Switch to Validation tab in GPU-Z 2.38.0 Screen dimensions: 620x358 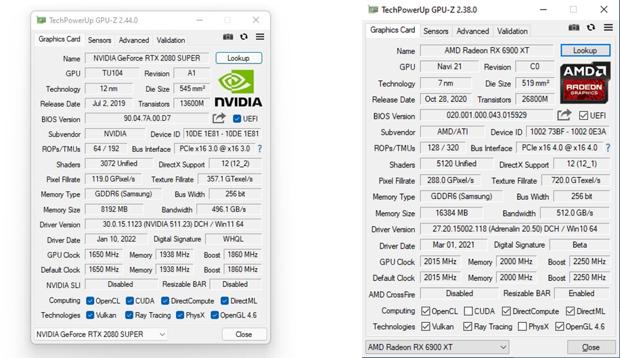512,31
